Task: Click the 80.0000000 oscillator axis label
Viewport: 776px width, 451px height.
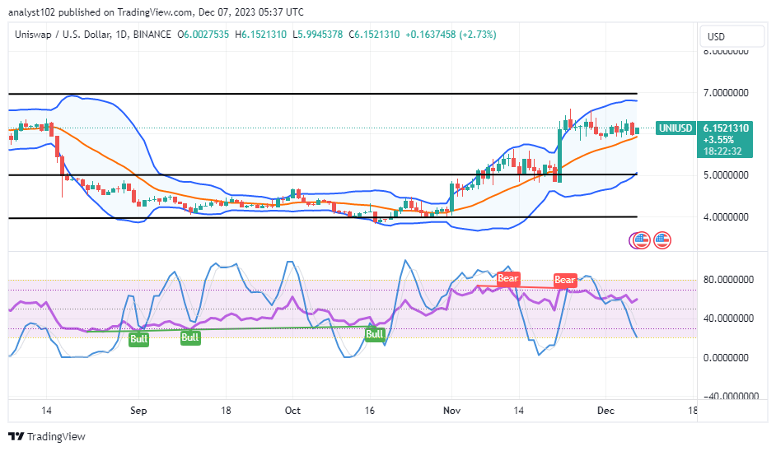Action: pos(728,279)
